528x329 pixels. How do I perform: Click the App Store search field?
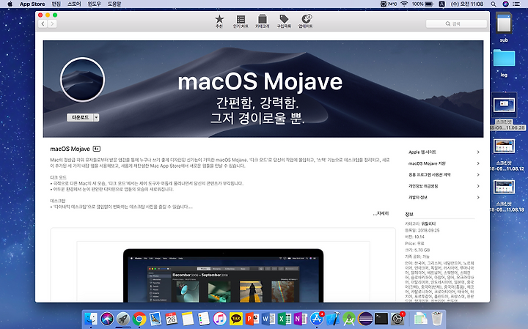(x=456, y=23)
